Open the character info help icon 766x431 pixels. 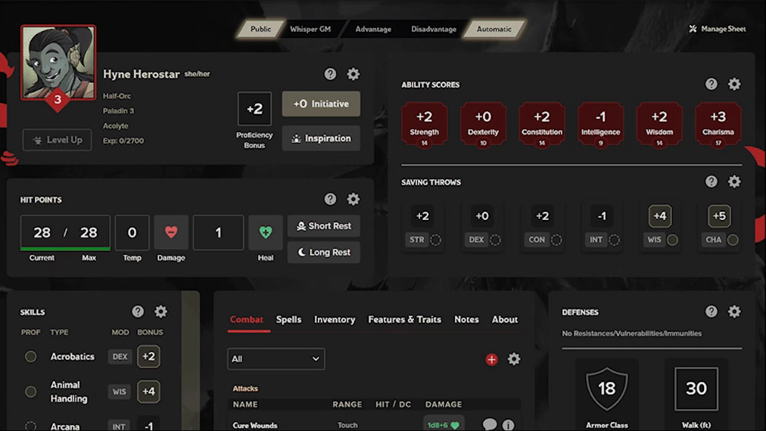tap(330, 73)
